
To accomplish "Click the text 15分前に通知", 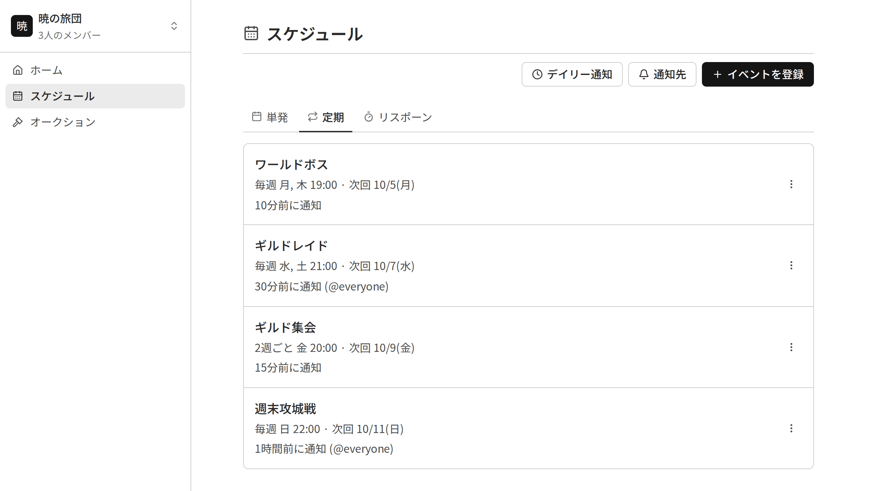I will coord(288,368).
